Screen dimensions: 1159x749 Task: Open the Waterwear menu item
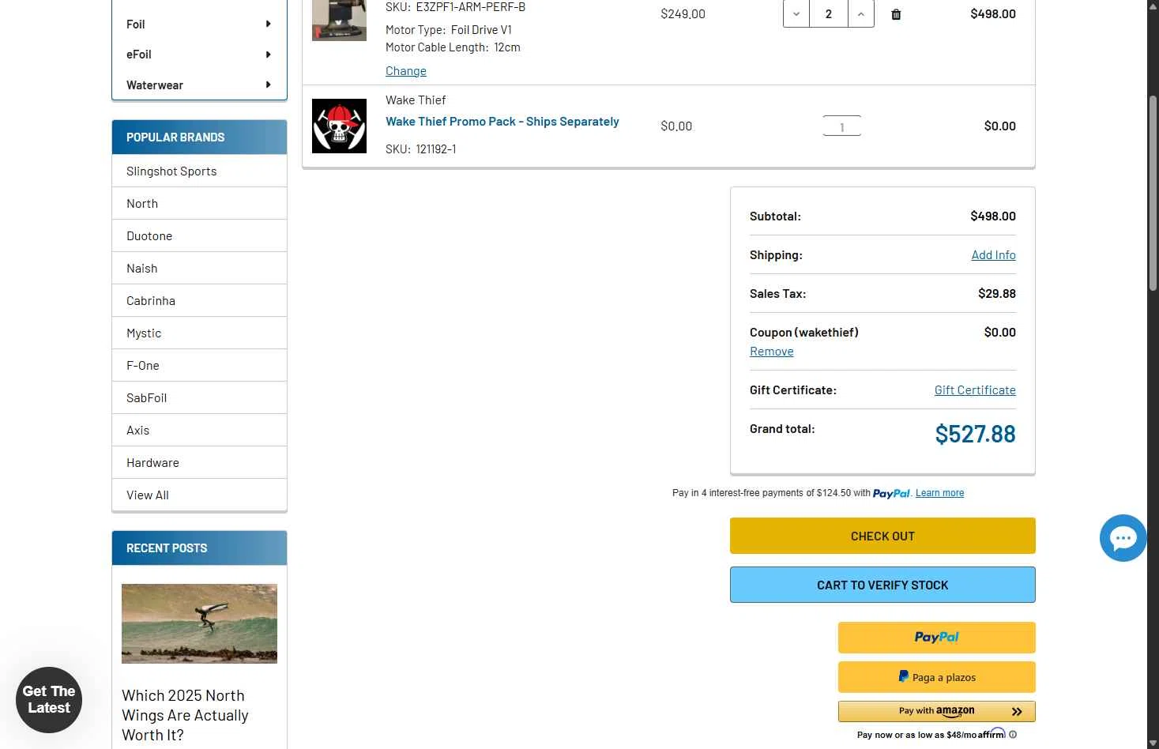(155, 85)
